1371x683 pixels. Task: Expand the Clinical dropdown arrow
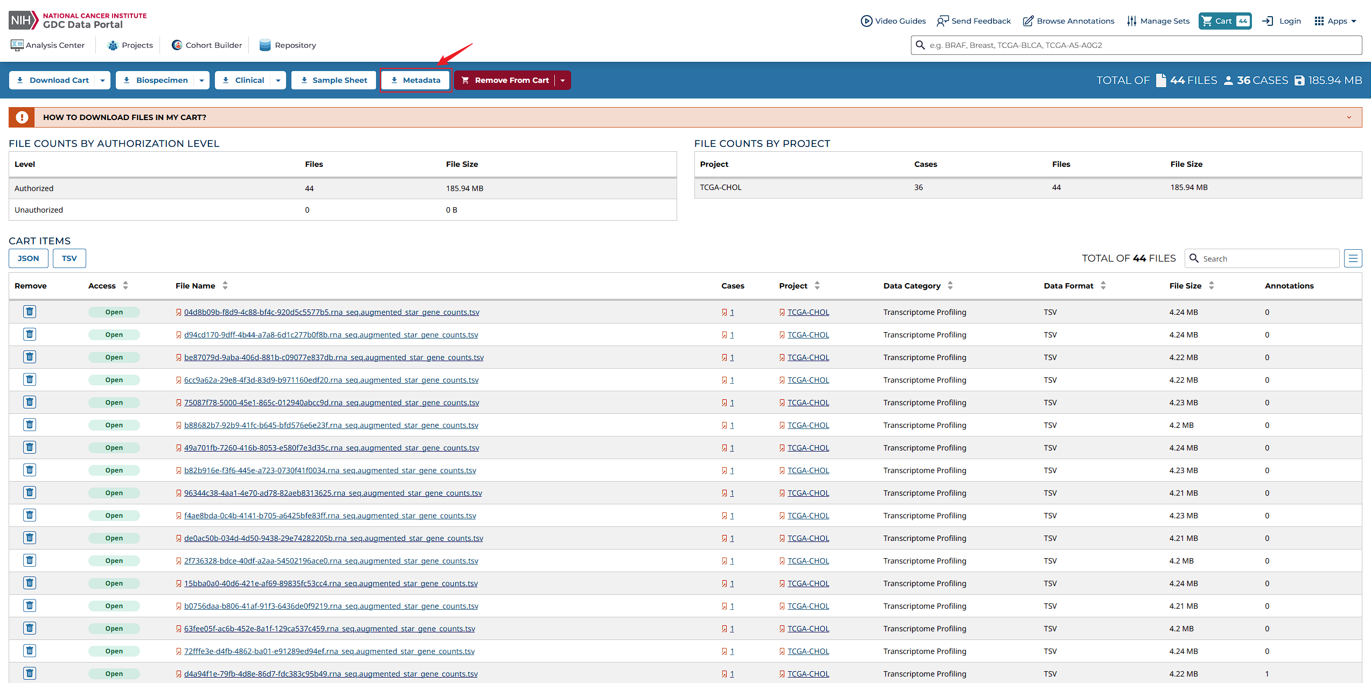click(x=279, y=80)
